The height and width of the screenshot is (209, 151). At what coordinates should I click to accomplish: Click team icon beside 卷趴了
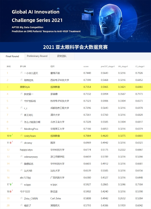[x=21, y=205]
